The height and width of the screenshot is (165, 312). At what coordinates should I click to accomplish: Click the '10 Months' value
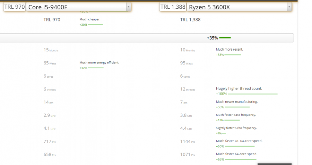click(x=188, y=50)
